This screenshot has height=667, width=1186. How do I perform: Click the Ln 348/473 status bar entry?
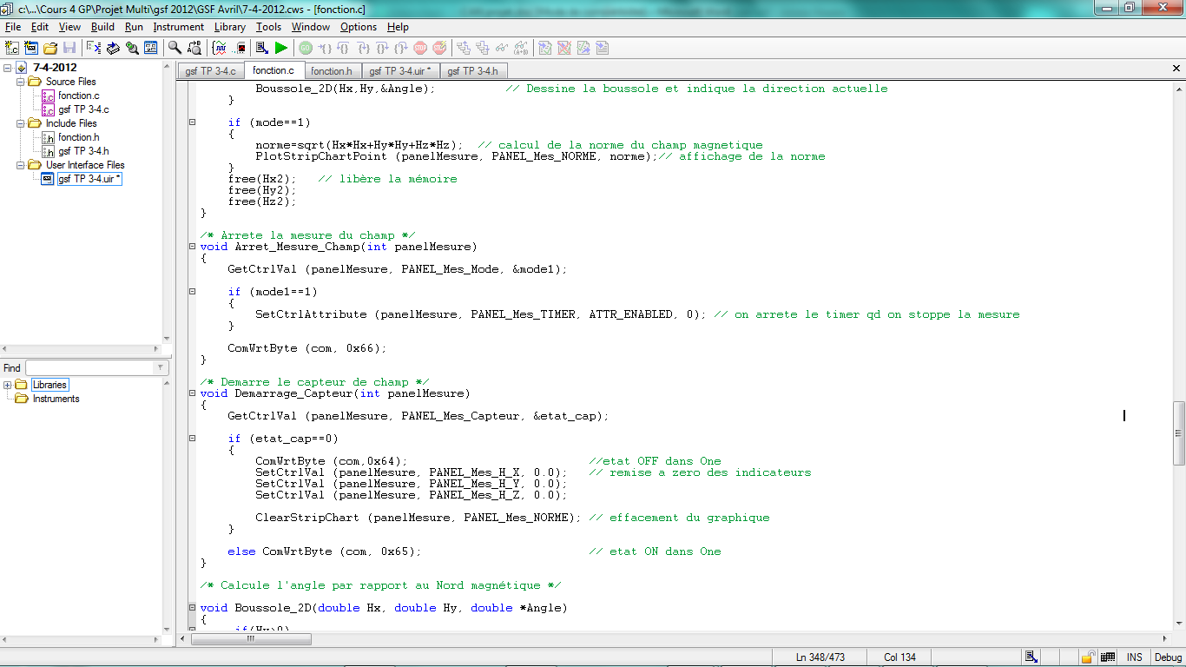click(x=819, y=657)
